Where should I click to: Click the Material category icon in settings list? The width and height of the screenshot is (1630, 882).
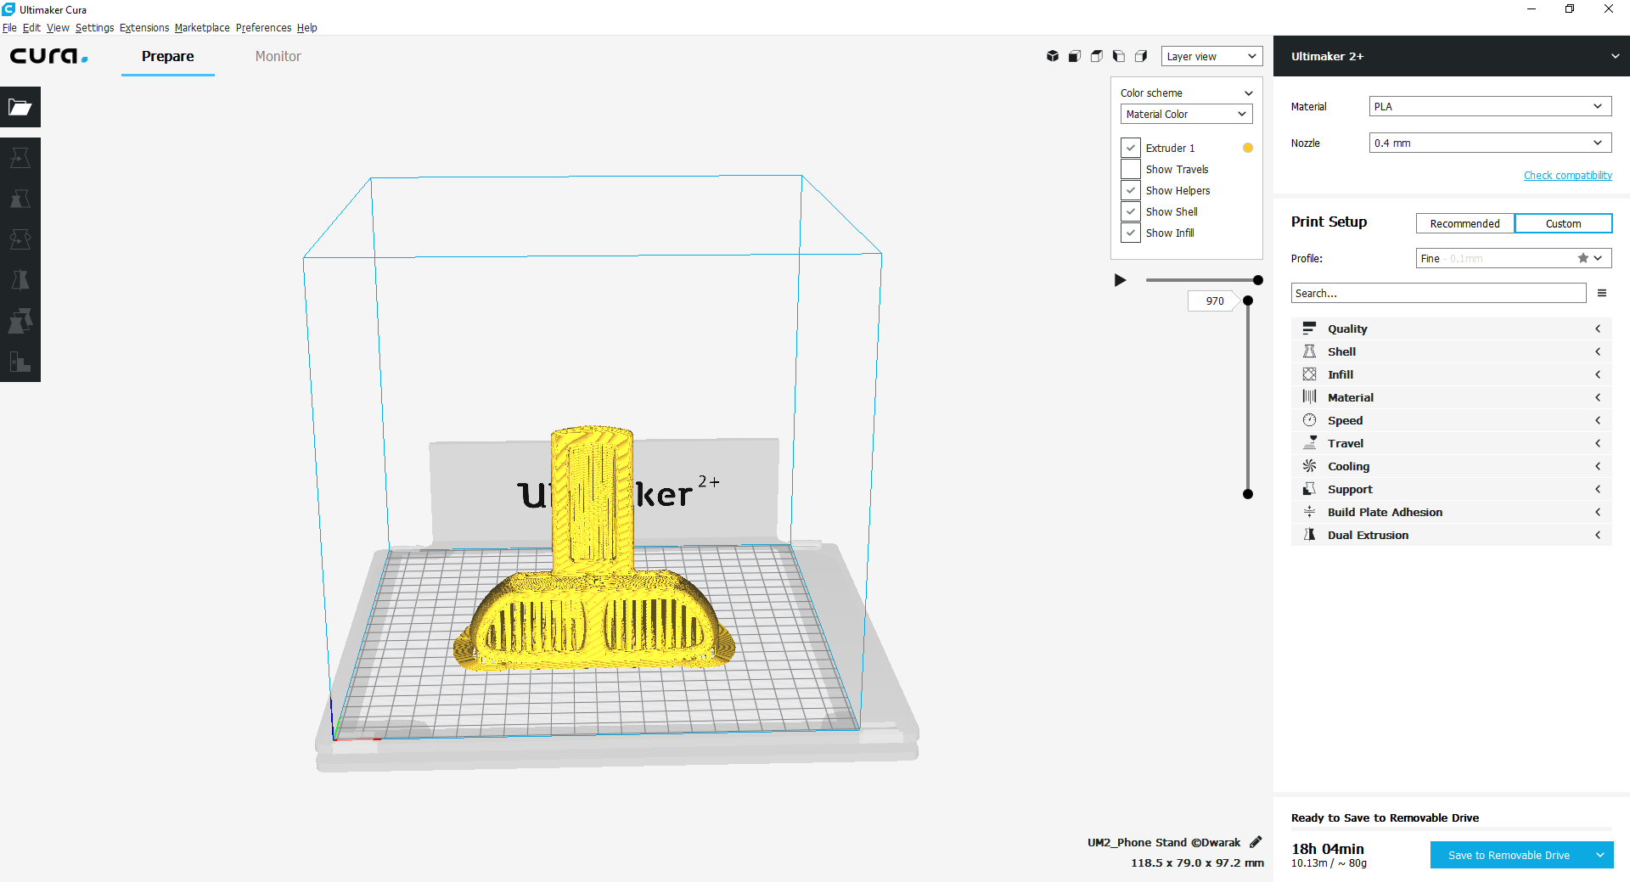pos(1309,397)
